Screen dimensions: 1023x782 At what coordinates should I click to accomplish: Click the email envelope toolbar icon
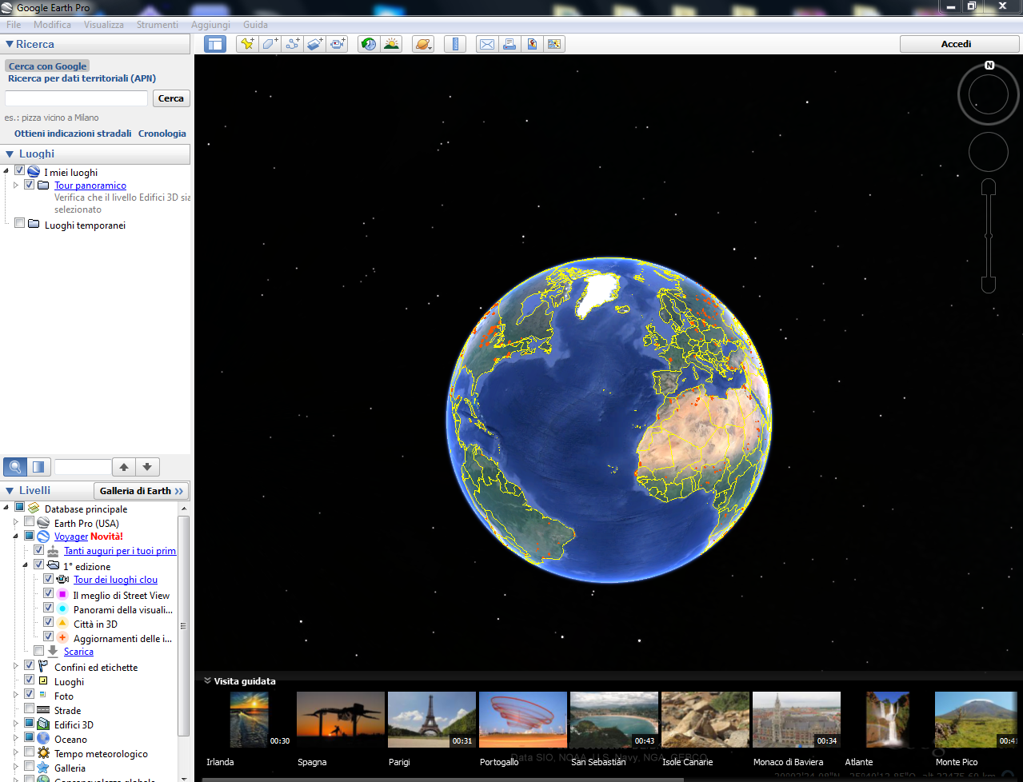(486, 44)
